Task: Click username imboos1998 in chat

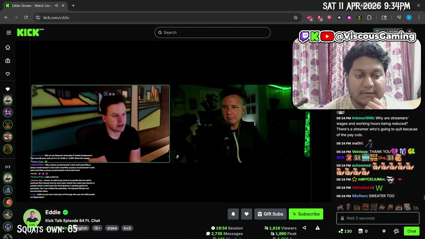Action: pyautogui.click(x=363, y=118)
